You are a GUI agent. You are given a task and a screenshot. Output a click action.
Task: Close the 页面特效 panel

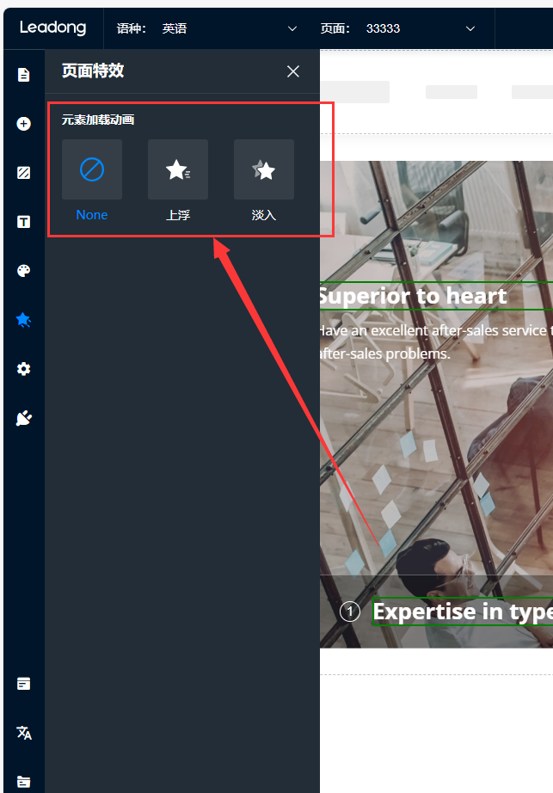293,71
